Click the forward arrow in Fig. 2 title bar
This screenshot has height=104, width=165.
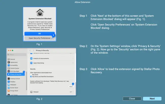[34, 50]
